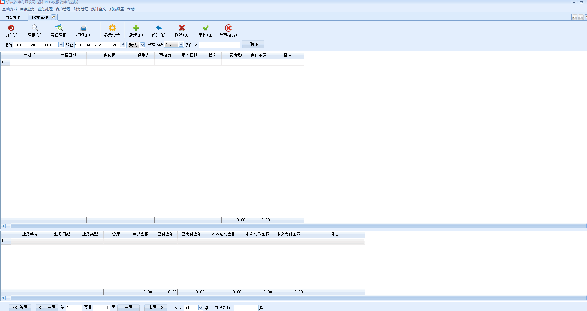Switch to Home Navigation (首页导航) tab
The width and height of the screenshot is (587, 311).
[x=13, y=18]
